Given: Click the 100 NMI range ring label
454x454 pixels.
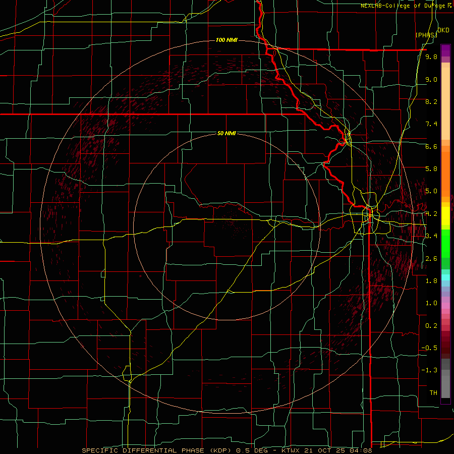Looking at the screenshot, I should [226, 40].
